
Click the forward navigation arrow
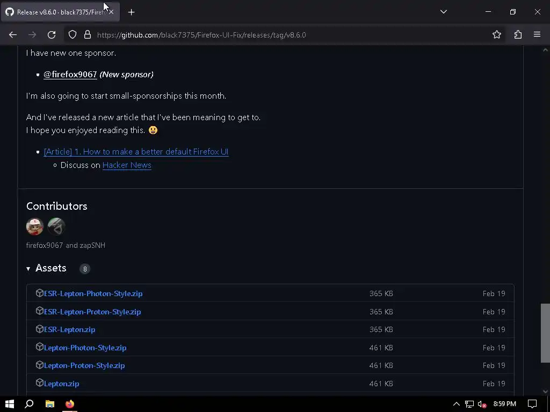pos(32,35)
